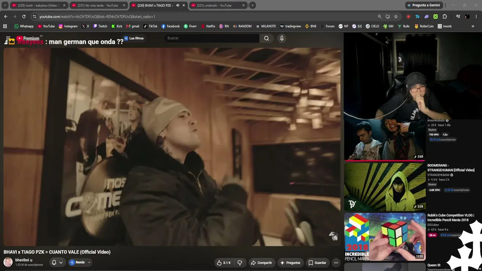Start YouTube voice search with microphone

coord(282,38)
